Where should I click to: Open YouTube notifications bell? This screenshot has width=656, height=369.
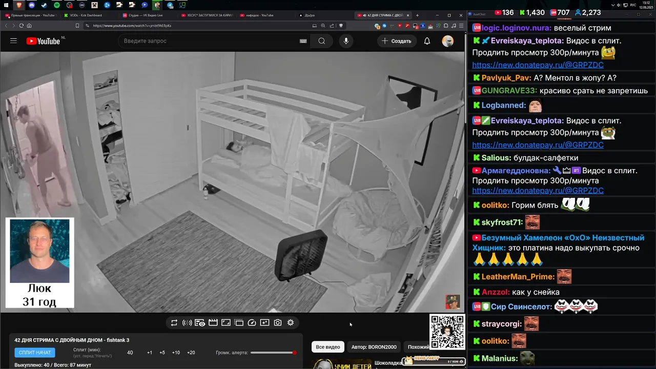[x=427, y=41]
